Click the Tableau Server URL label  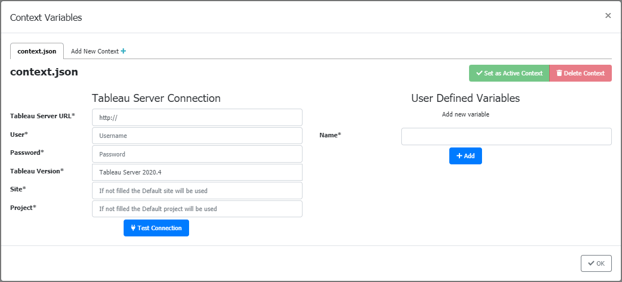point(42,116)
